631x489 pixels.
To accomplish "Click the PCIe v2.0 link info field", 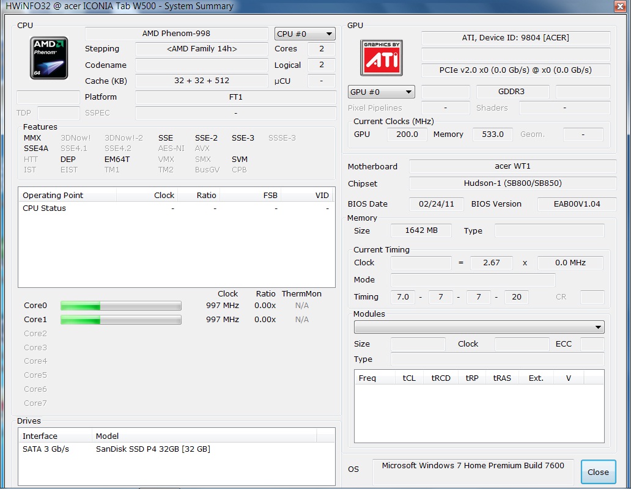I will pyautogui.click(x=515, y=70).
